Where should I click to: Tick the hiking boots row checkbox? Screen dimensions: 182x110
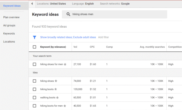(x=35, y=89)
